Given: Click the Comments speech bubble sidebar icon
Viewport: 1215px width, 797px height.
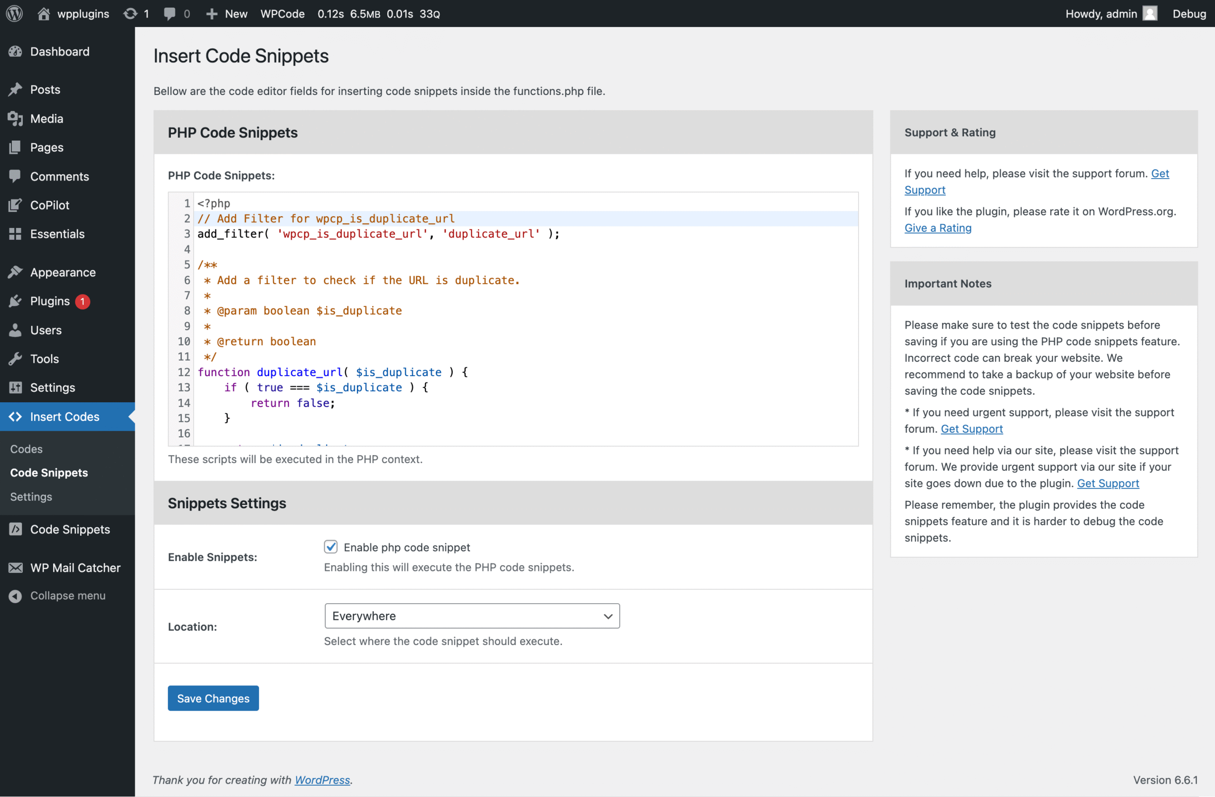Looking at the screenshot, I should 15,176.
